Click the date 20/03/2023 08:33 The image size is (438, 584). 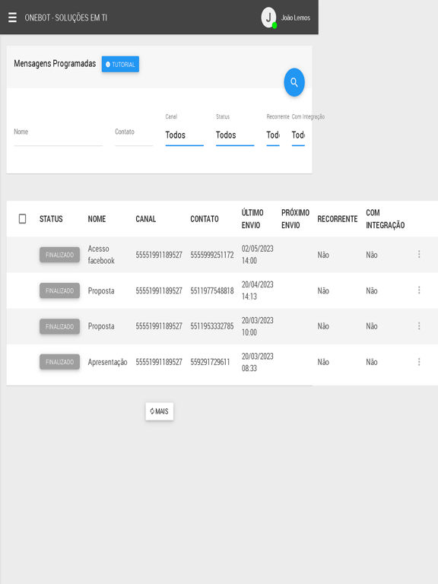tap(257, 362)
